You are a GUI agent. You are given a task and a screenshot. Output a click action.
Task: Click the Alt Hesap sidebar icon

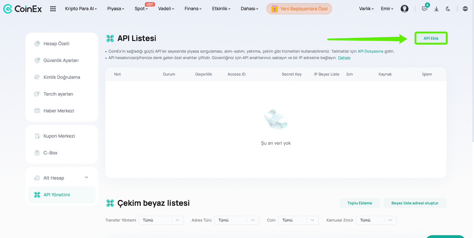[x=37, y=178]
